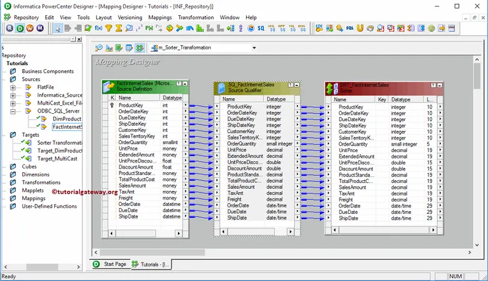
Task: Collapse the ODBC_SQL_Server folder
Action: 13,111
